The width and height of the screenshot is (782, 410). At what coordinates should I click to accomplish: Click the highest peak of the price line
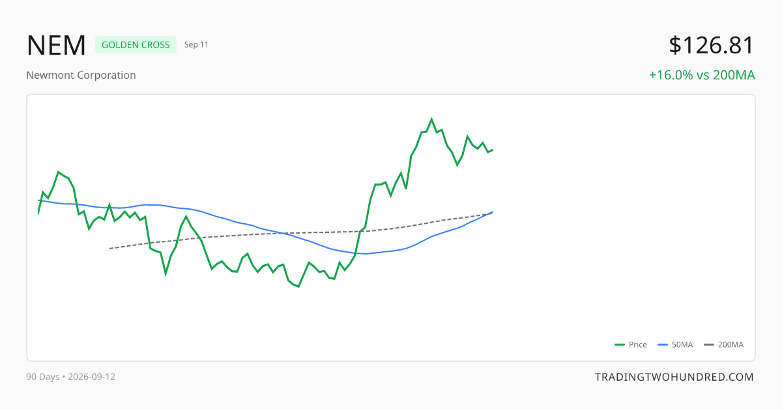click(431, 119)
